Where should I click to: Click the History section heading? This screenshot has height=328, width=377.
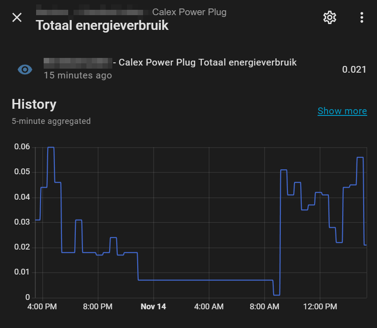34,104
